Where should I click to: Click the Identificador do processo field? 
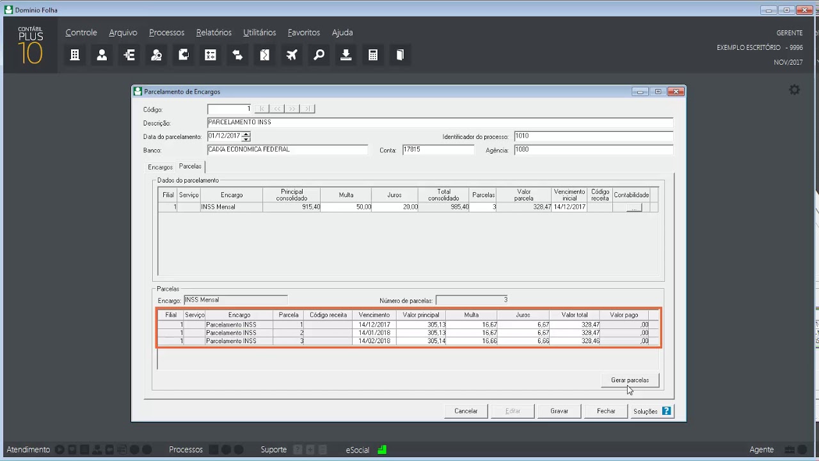[593, 136]
